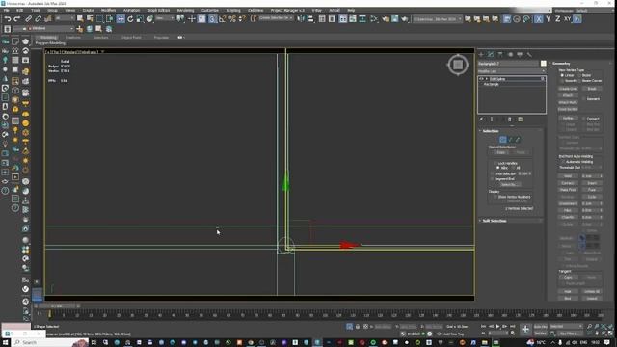Viewport: 617px width, 347px height.
Task: Open the named selection sets dropdown
Action: [276, 18]
